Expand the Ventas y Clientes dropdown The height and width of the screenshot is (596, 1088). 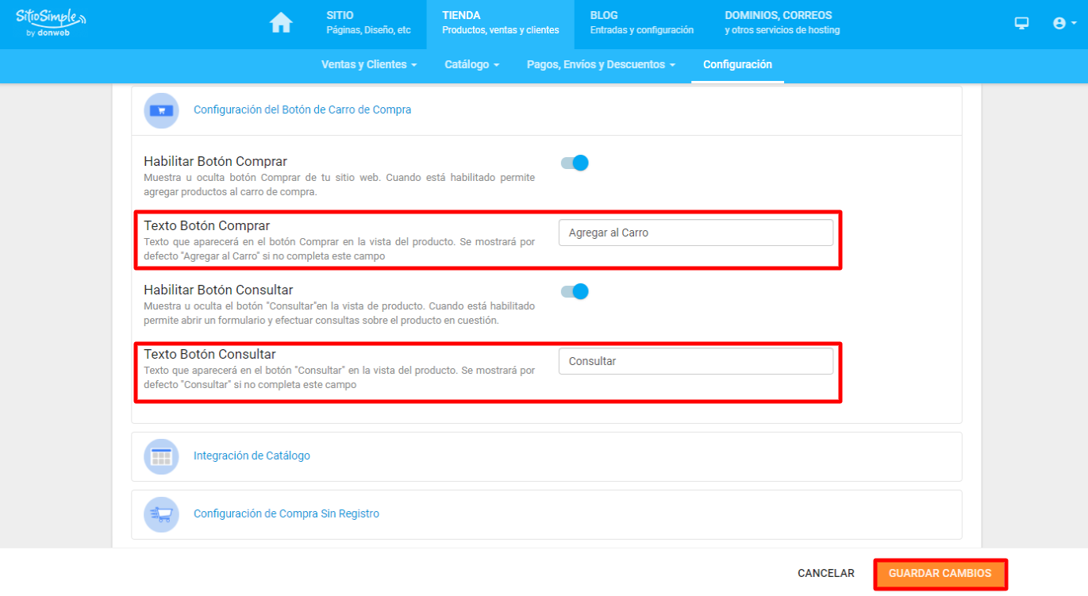click(x=369, y=64)
